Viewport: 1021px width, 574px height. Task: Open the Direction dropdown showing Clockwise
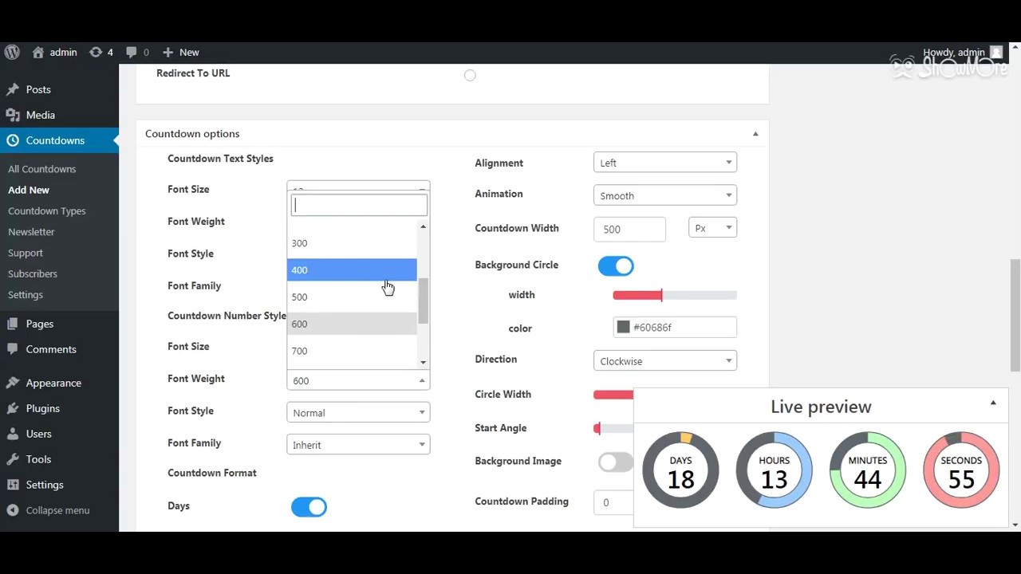665,361
